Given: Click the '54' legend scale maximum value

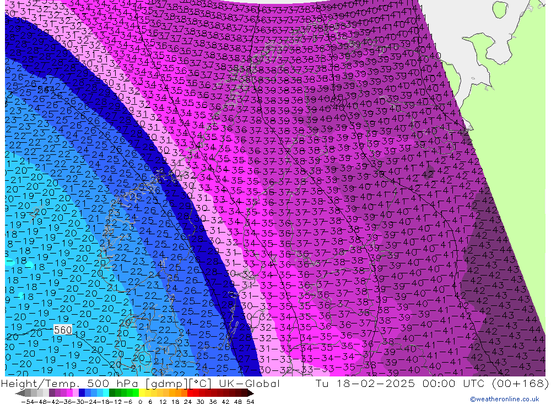Looking at the screenshot, I should coord(250,402).
